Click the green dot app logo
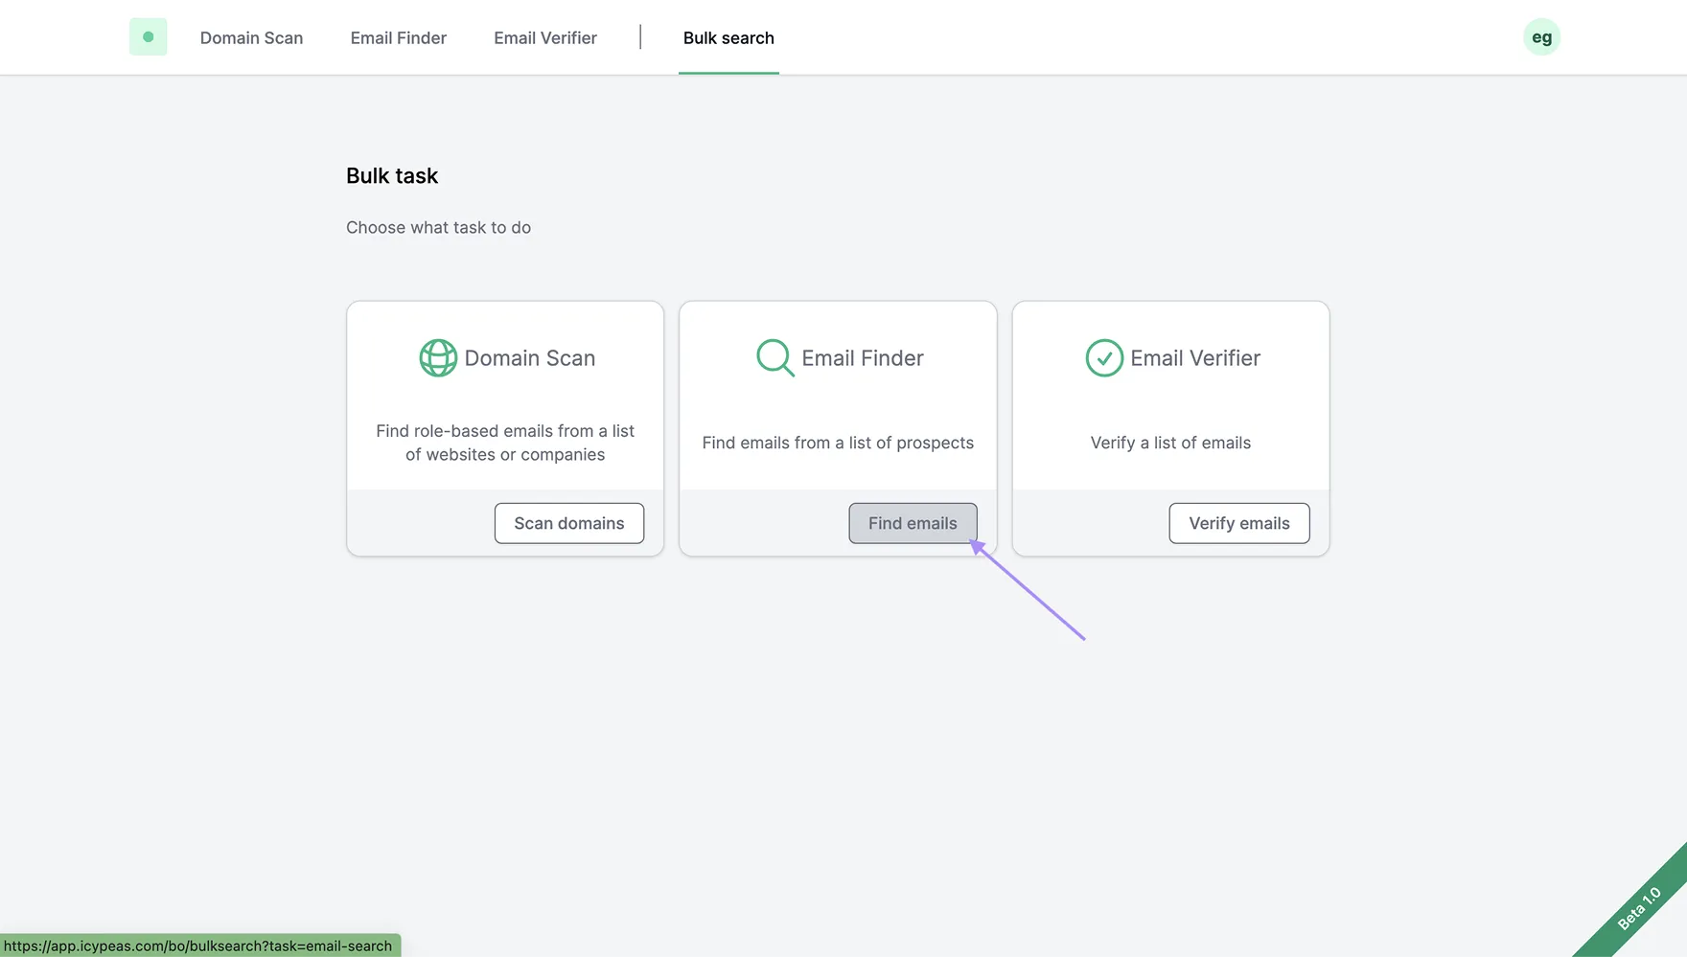This screenshot has height=957, width=1687. click(148, 37)
